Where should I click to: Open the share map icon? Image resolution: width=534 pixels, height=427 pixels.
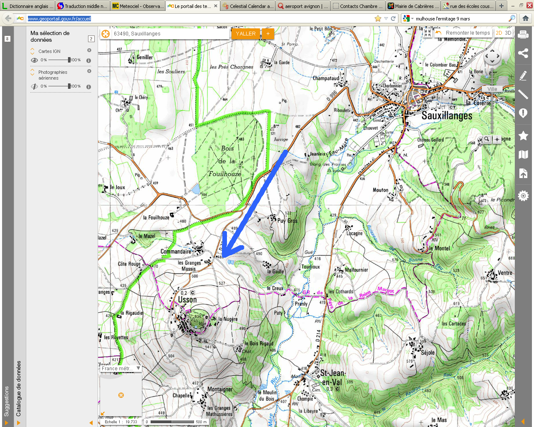click(x=523, y=53)
